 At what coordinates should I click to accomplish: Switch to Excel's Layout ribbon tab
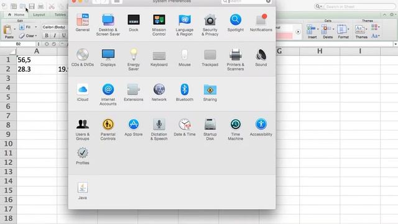pos(39,15)
